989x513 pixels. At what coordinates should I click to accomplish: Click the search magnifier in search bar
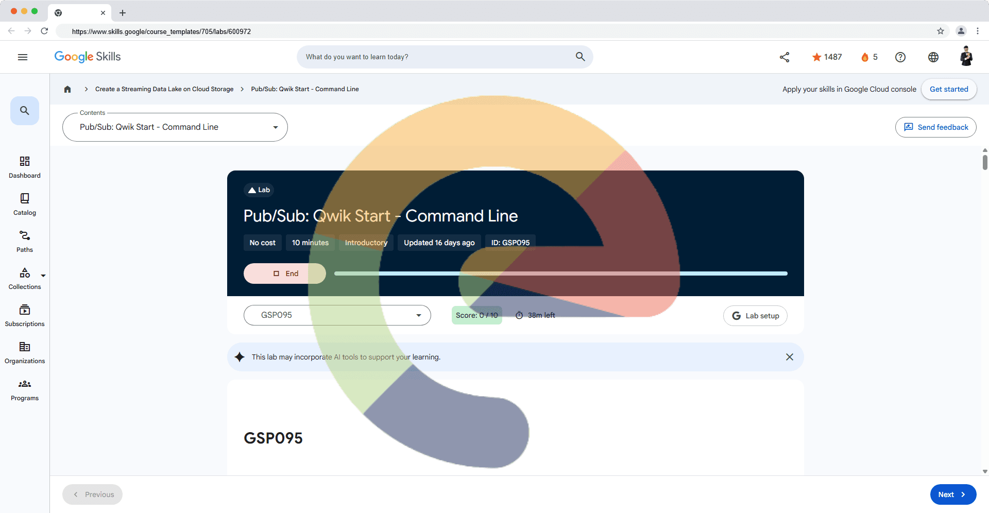[580, 57]
